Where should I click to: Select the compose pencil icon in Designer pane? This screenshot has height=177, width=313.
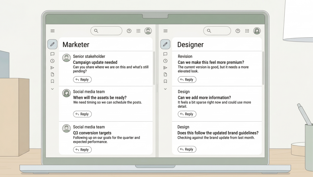click(165, 44)
